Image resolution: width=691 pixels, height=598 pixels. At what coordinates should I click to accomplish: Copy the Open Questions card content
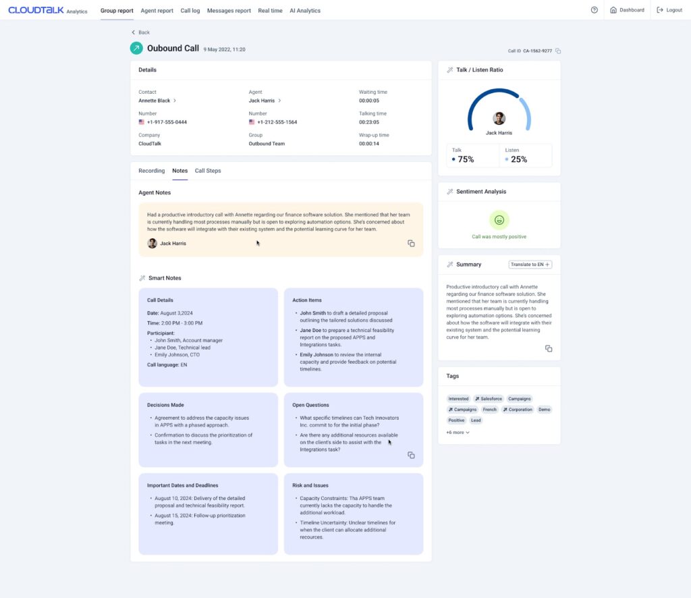[411, 455]
